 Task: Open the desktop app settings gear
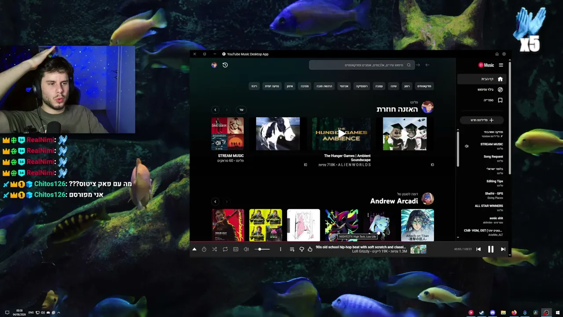(504, 54)
